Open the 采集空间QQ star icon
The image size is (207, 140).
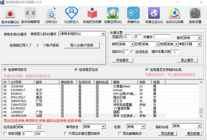pyautogui.click(x=113, y=13)
